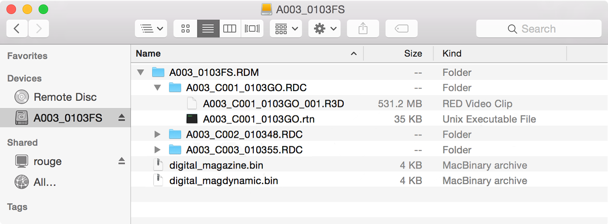Select the A003_C002_010348.RDC folder name
608x224 pixels.
[244, 134]
